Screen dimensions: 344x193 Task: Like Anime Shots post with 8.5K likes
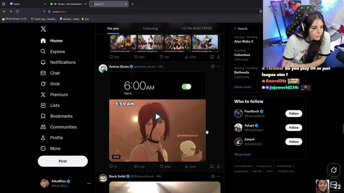(165, 166)
